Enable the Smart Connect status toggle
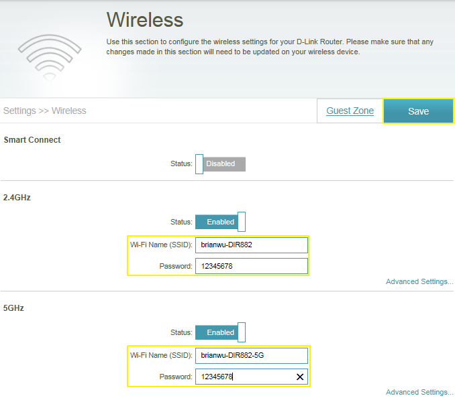 [x=220, y=164]
